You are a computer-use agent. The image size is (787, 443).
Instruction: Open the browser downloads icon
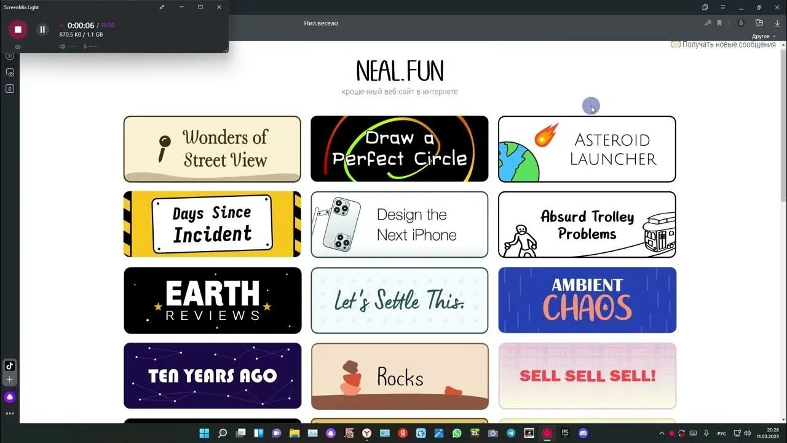(x=777, y=23)
